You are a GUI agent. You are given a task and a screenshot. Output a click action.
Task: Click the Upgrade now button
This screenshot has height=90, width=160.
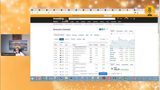(x=108, y=16)
